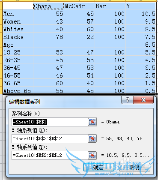
Task: Select the McCain header cell
Action: coord(80,6)
